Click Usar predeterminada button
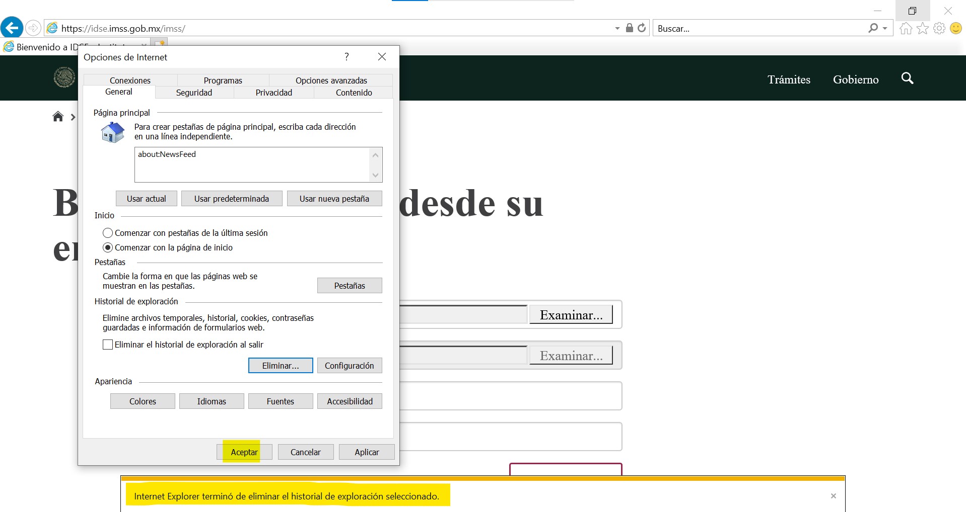The width and height of the screenshot is (966, 512). point(232,199)
